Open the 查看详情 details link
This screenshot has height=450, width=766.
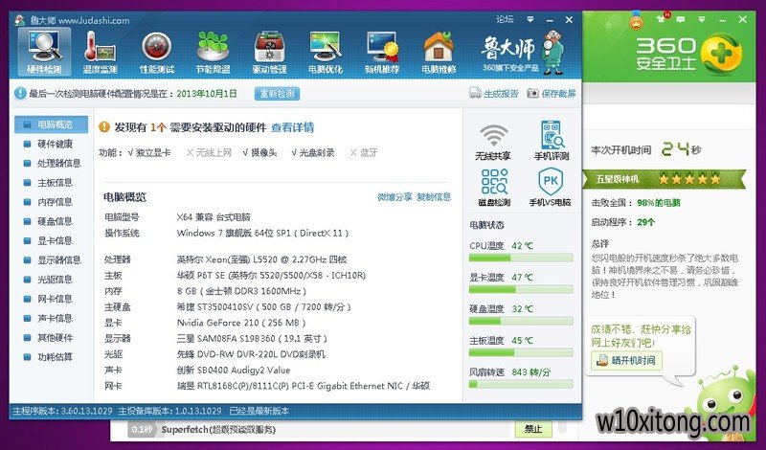point(293,127)
